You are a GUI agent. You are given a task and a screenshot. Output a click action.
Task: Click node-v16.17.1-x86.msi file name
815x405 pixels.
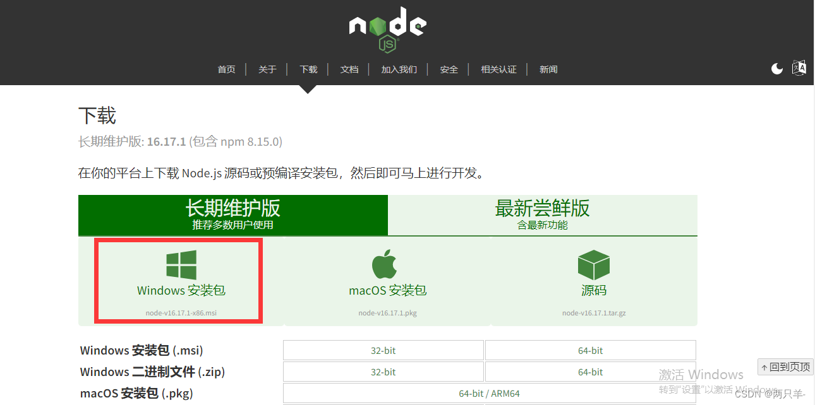point(181,313)
